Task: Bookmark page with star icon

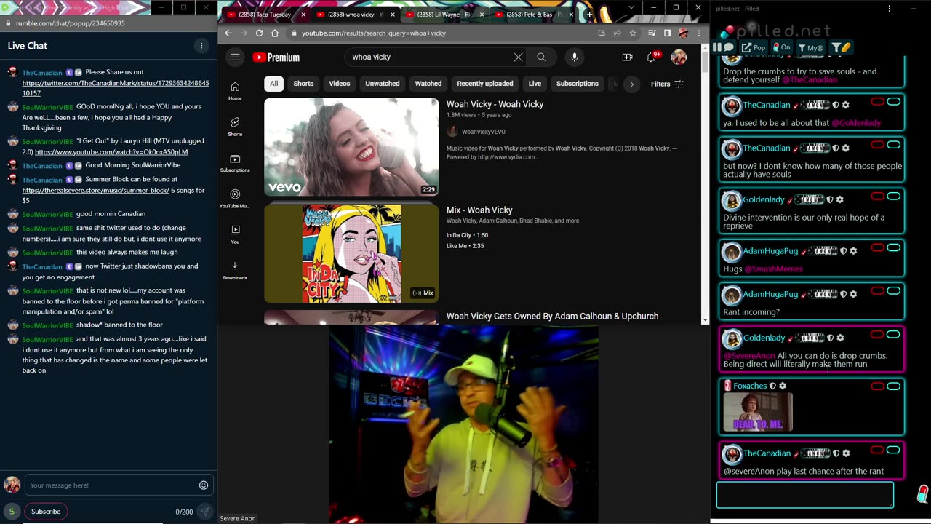Action: (633, 33)
